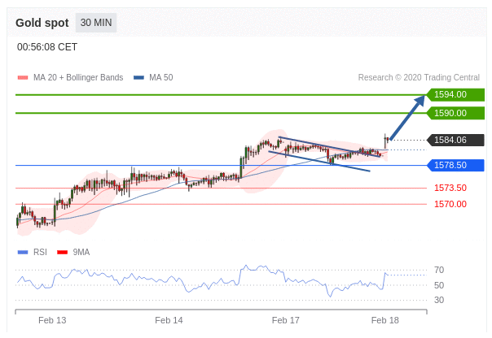Click the 30 MIN timeframe badge

tap(96, 23)
